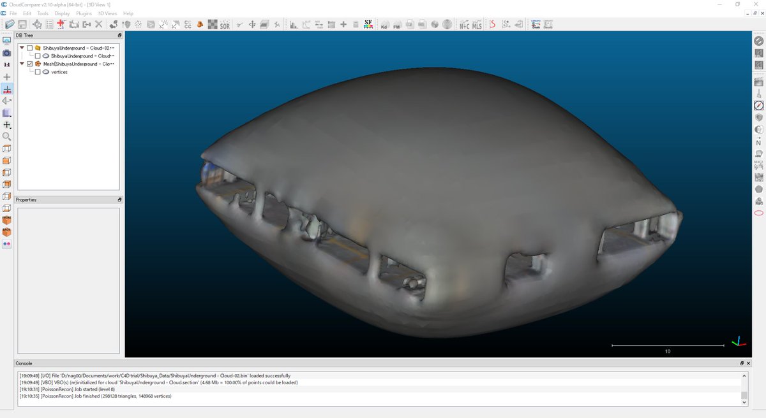
Task: Click the compass plugin icon in right toolbar
Action: pyautogui.click(x=758, y=105)
